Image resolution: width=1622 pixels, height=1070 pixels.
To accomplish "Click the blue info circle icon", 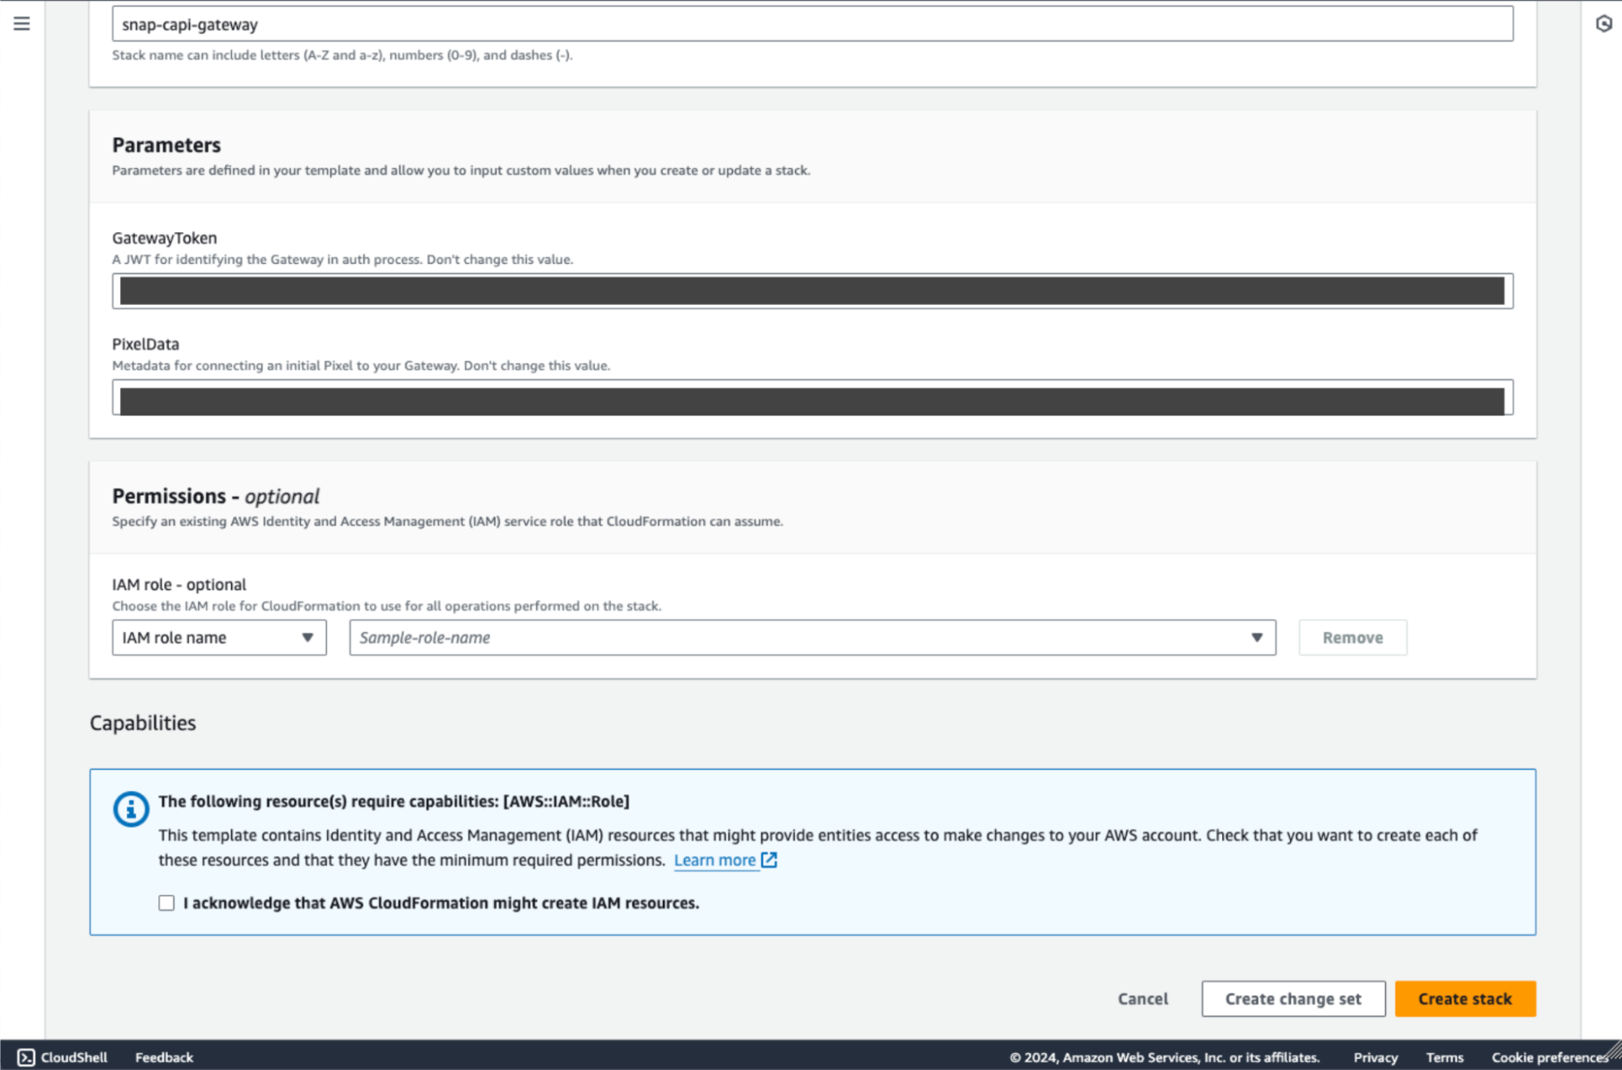I will 131,809.
